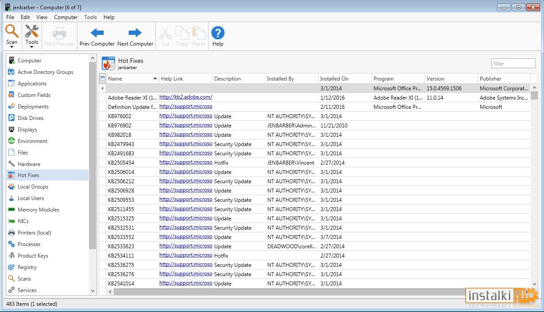The image size is (544, 312).
Task: Open Disk Drives section
Action: pos(31,118)
